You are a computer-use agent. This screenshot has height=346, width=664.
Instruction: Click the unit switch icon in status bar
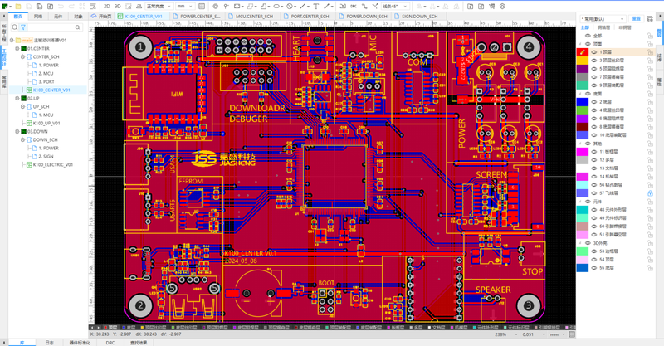[572, 334]
